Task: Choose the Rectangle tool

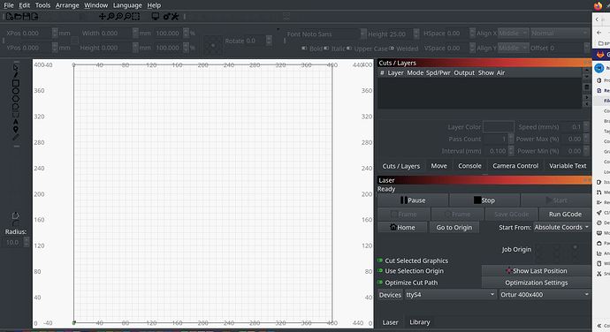Action: (x=16, y=83)
